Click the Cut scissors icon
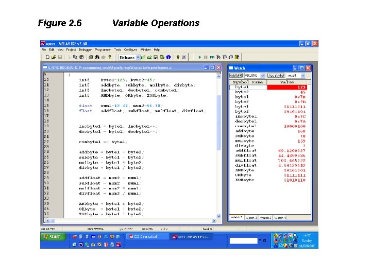Screen dimensions: 371x278 [69, 57]
